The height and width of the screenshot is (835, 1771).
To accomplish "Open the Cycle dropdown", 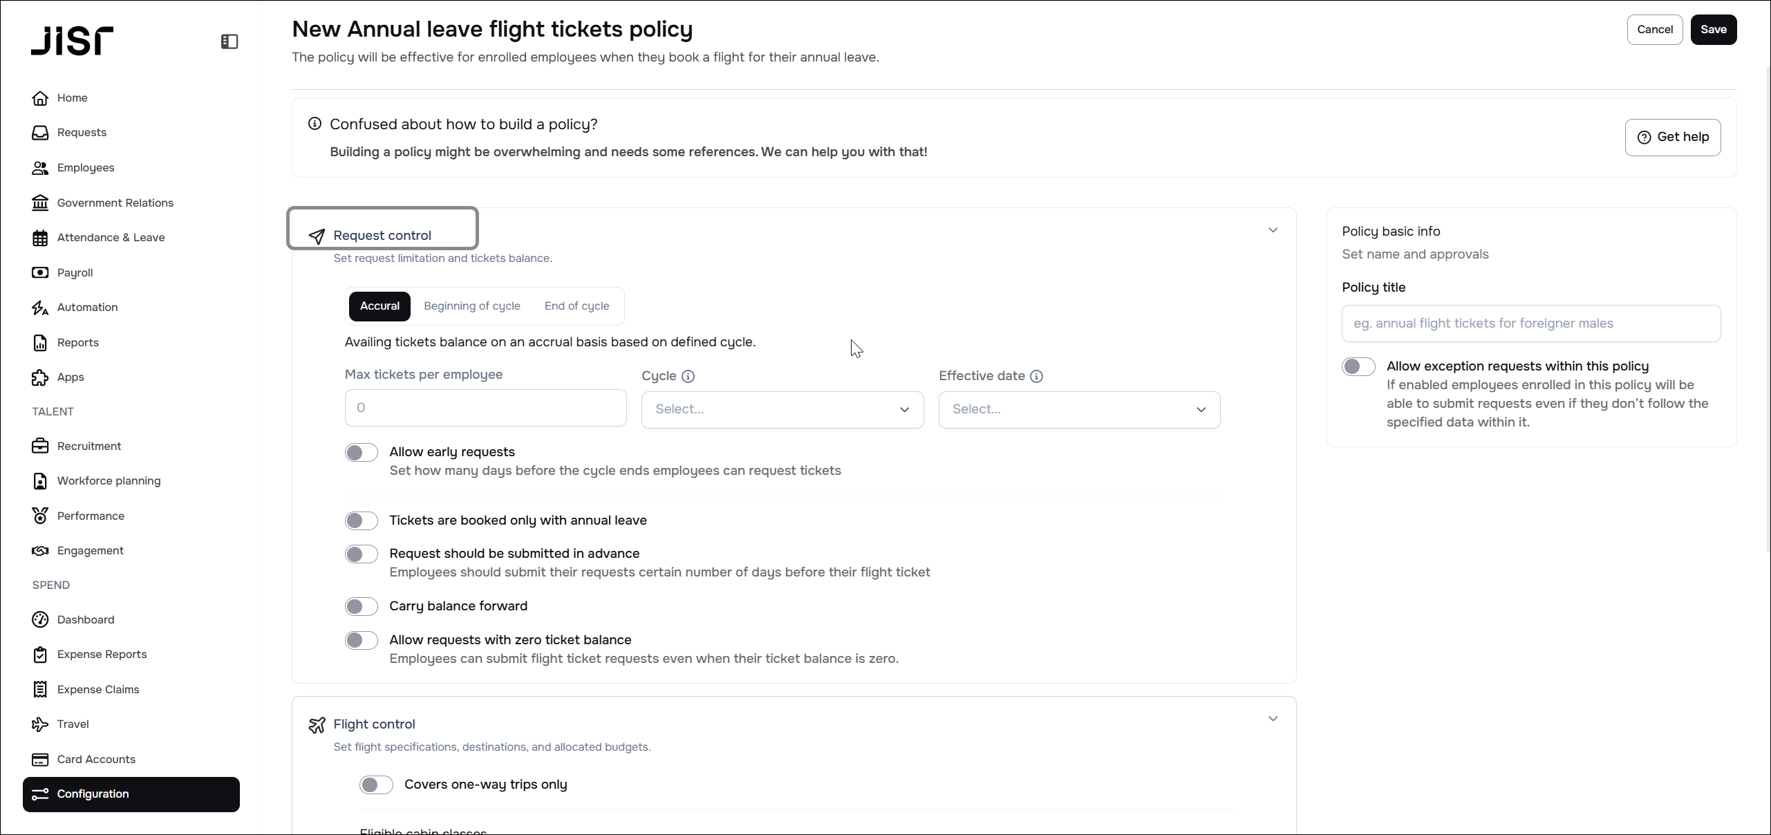I will (782, 409).
